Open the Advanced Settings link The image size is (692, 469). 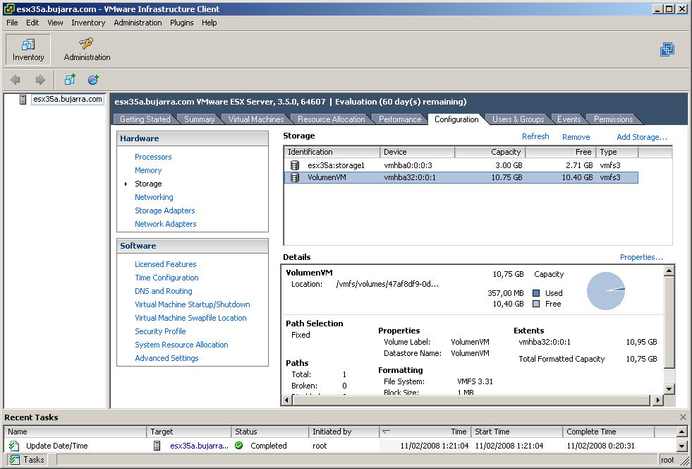(166, 358)
